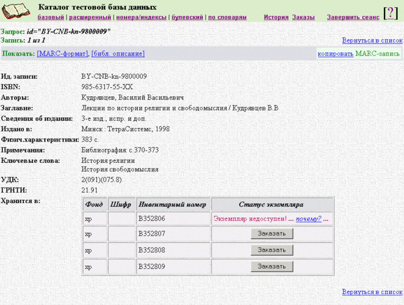
Task: Order copy with inventory number B352809
Action: [x=272, y=267]
